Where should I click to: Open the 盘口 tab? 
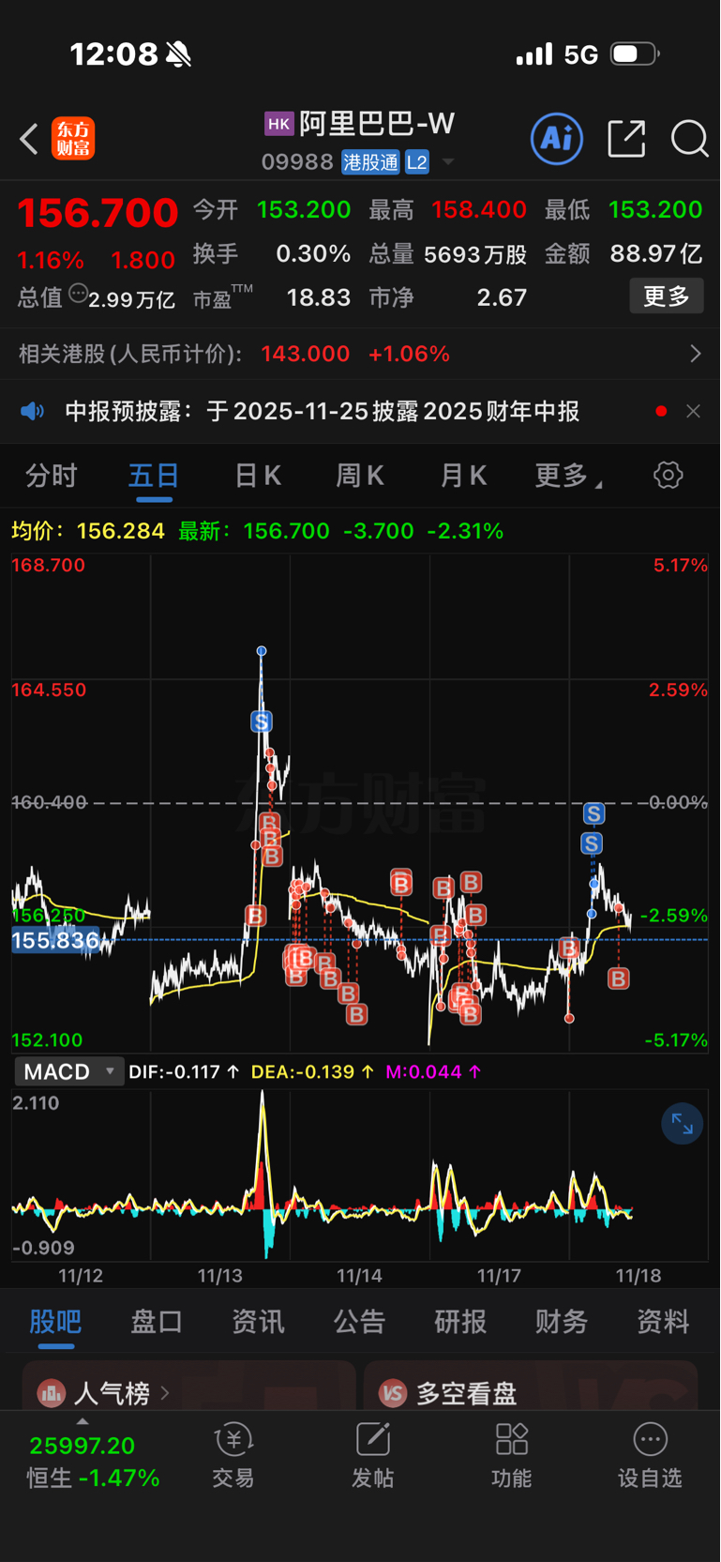(157, 1321)
